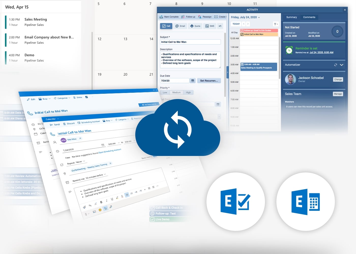
Task: Open the due date calendar picker icon
Action: [x=192, y=81]
